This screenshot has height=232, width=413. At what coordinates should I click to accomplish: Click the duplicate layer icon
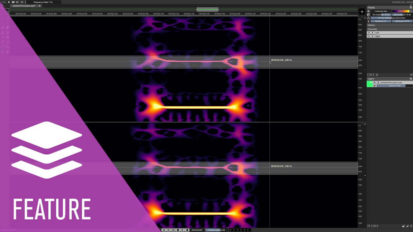[x=407, y=226]
